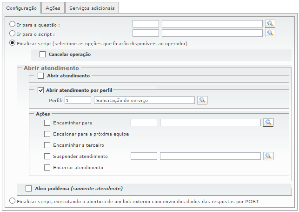
Task: Click search icon next to 'Ir para a questão'
Action: tap(270, 24)
